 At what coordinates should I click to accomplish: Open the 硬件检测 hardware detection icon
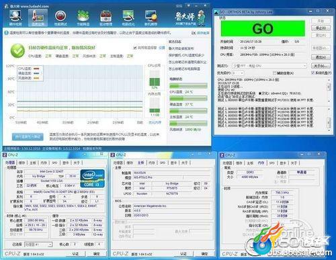[15, 17]
